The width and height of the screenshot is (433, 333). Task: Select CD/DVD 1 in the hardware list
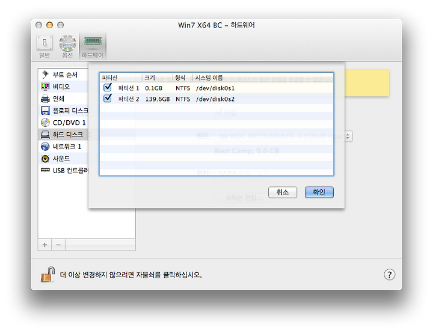pyautogui.click(x=63, y=123)
